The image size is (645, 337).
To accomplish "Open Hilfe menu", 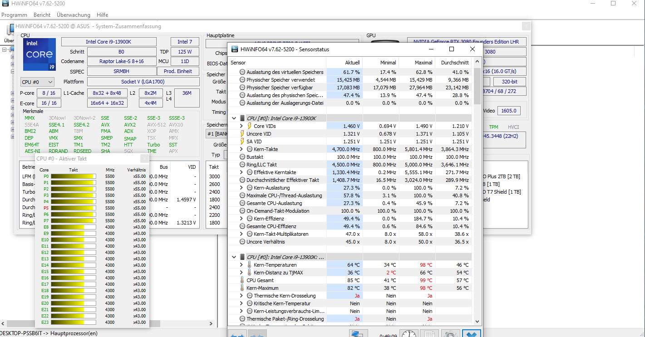I will (102, 15).
